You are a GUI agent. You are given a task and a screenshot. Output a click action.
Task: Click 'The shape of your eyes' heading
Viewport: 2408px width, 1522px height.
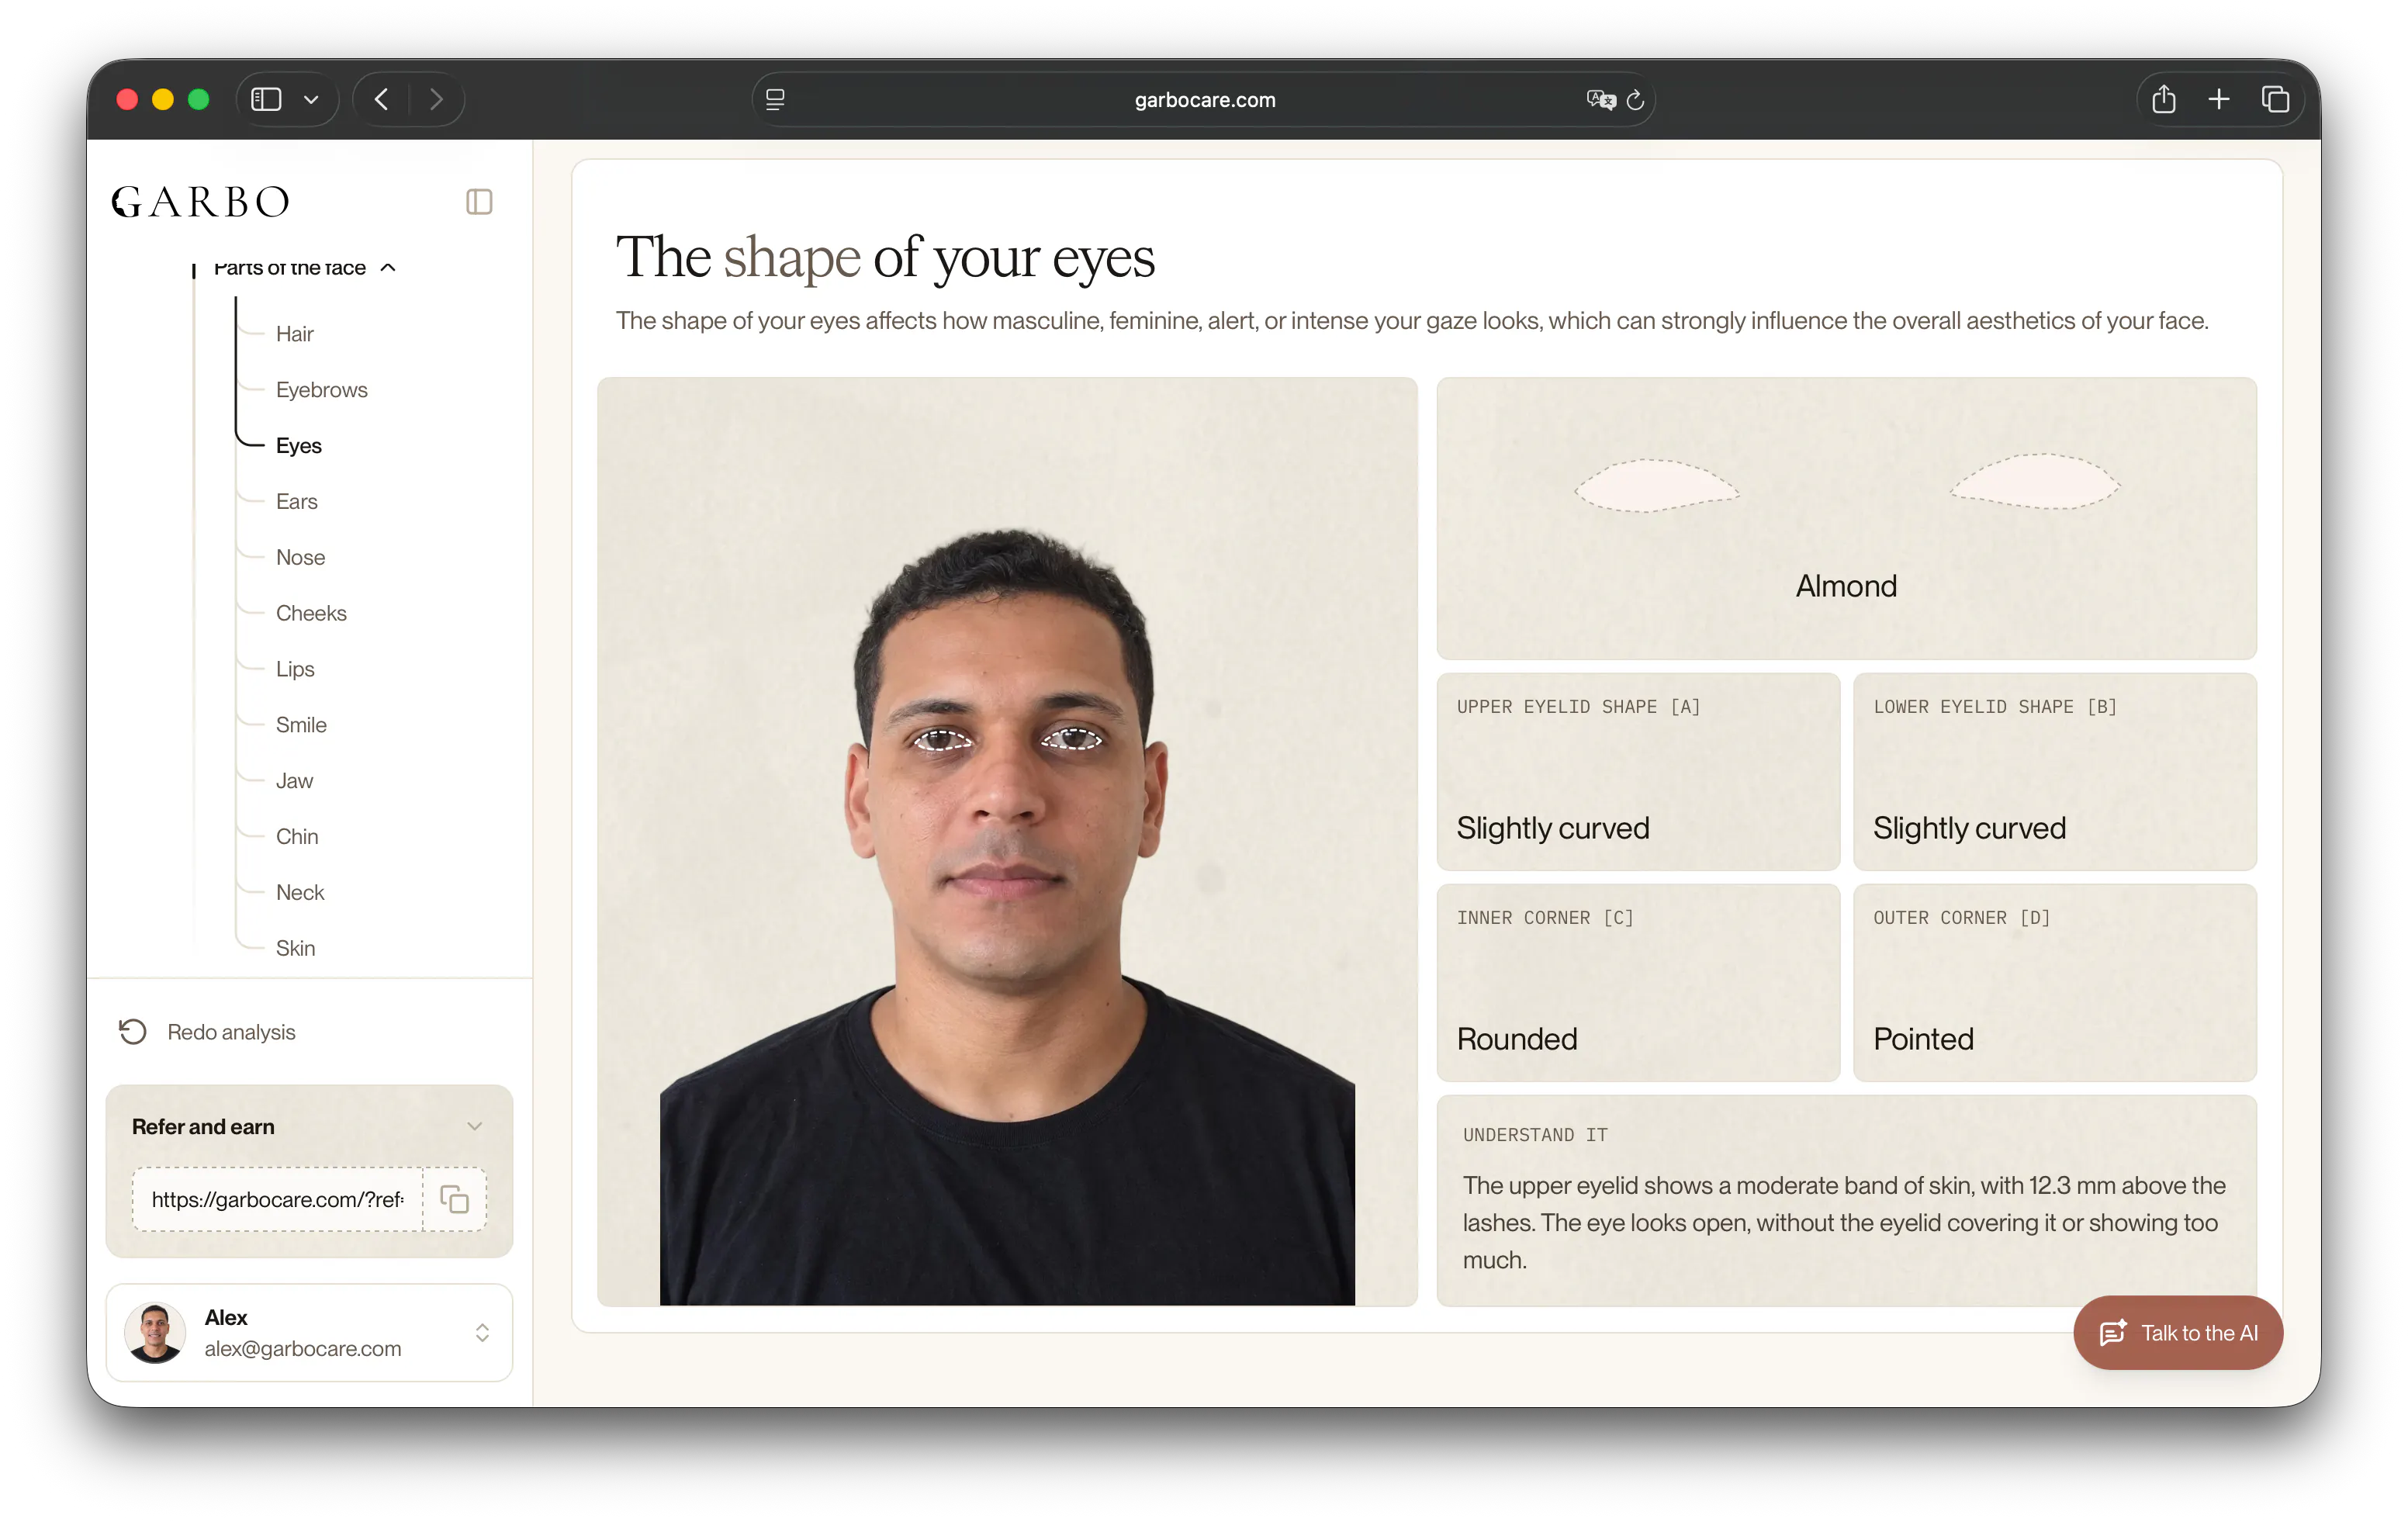click(885, 257)
